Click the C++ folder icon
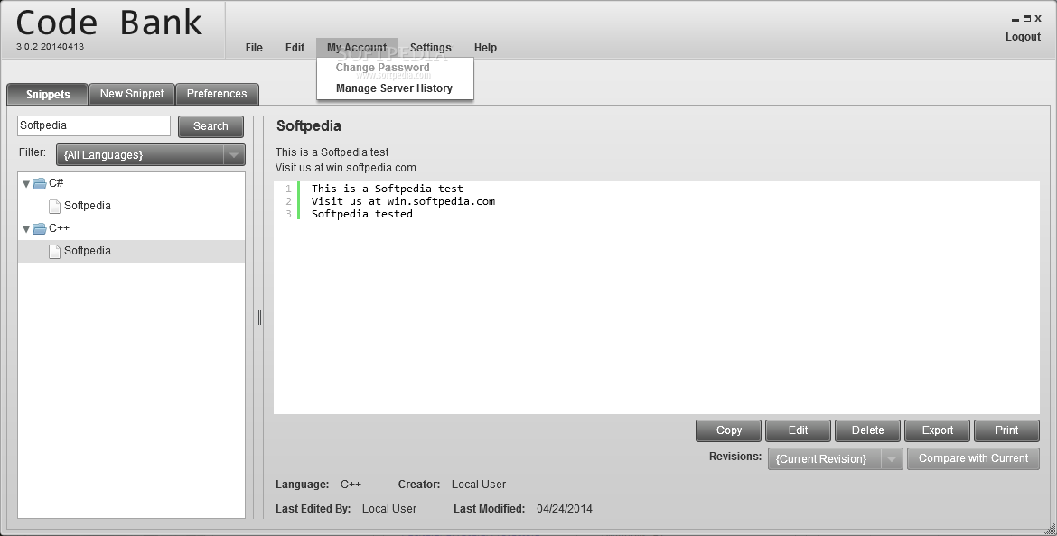 coord(40,228)
